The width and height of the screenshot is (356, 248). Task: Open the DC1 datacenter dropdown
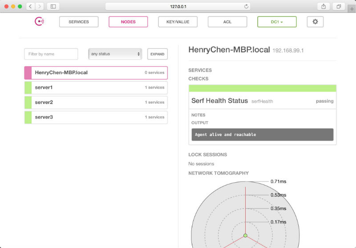pyautogui.click(x=277, y=22)
